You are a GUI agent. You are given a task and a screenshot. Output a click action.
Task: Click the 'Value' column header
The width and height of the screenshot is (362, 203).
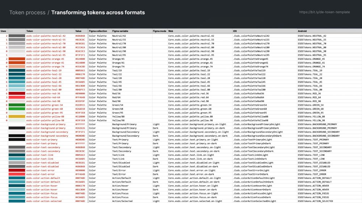[78, 31]
